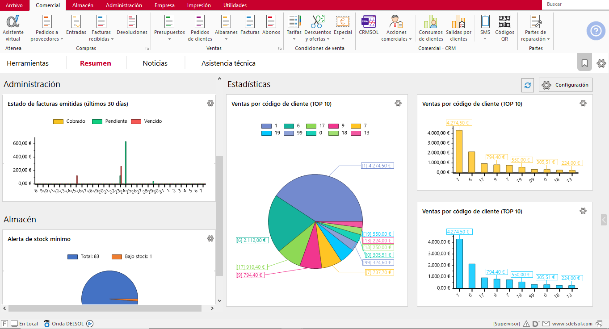
Task: Open Códigos QR tool
Action: (x=504, y=29)
